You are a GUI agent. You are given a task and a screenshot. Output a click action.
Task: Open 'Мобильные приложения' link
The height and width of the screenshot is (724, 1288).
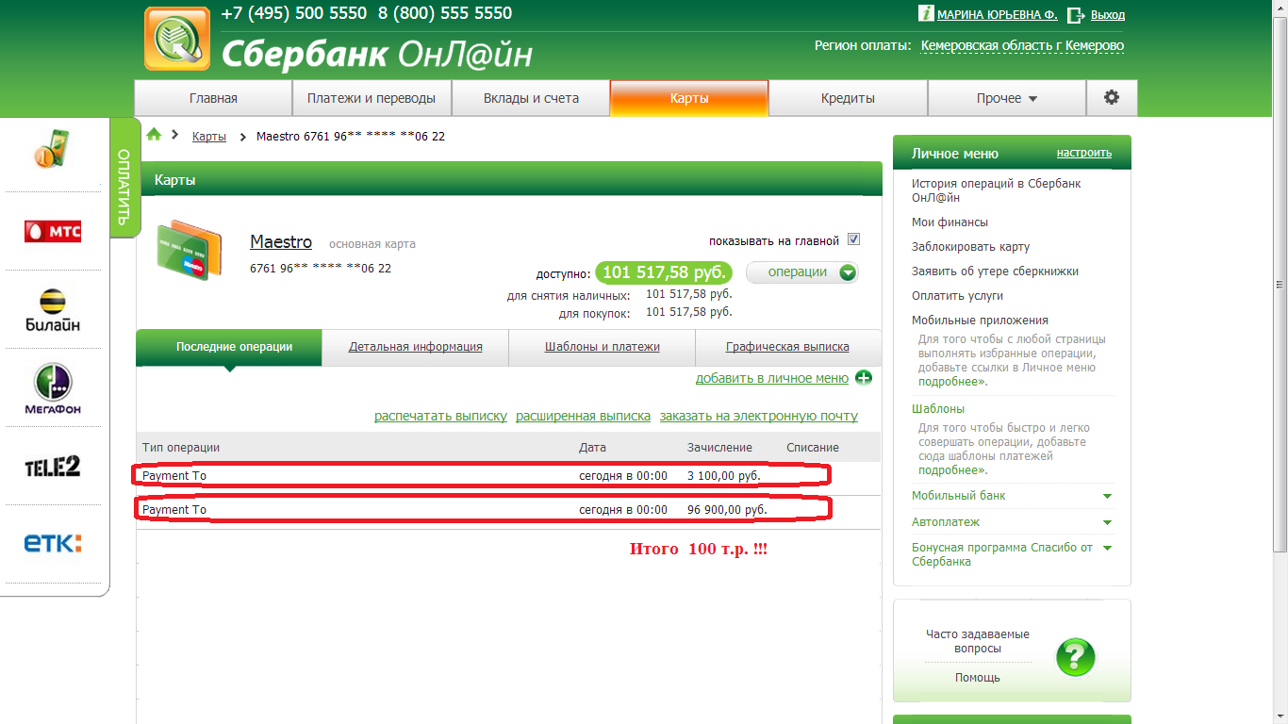coord(980,321)
